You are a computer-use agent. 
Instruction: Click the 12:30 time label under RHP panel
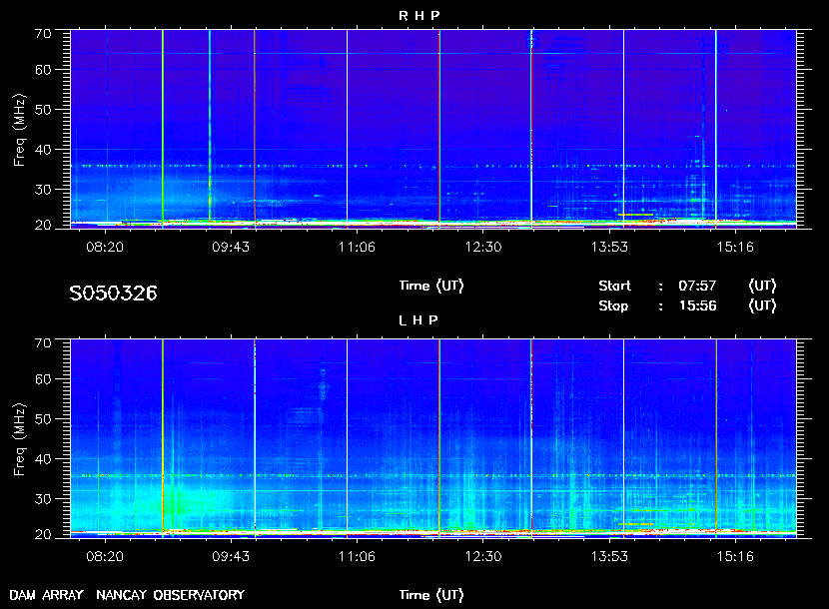click(x=483, y=247)
